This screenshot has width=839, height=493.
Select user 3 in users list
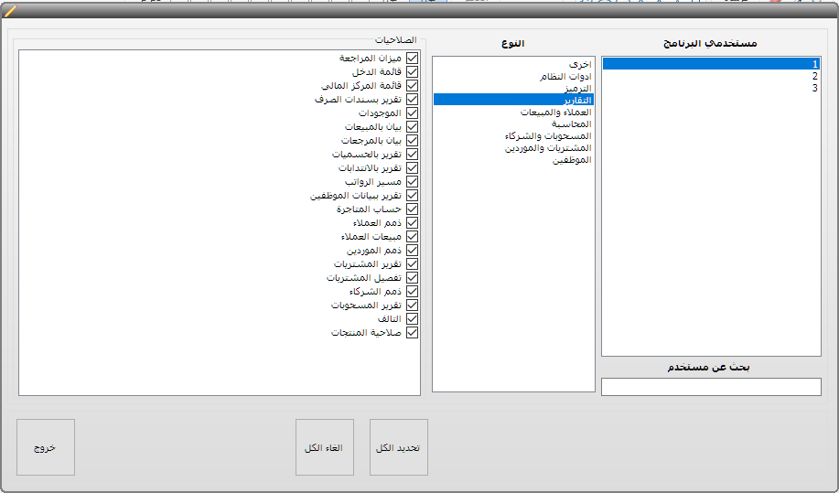tap(814, 88)
